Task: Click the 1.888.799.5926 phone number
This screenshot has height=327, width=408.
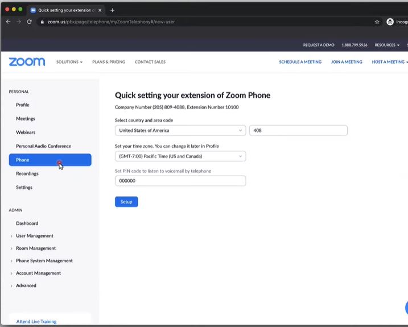Action: (x=355, y=45)
